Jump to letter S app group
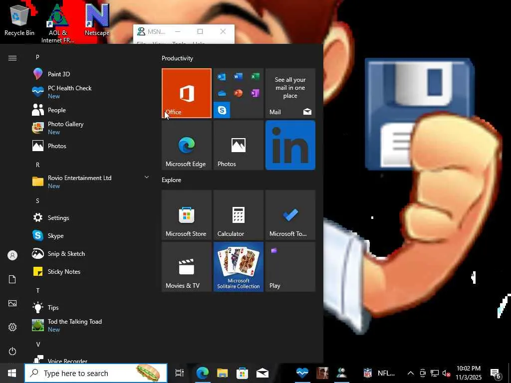 [x=37, y=201]
